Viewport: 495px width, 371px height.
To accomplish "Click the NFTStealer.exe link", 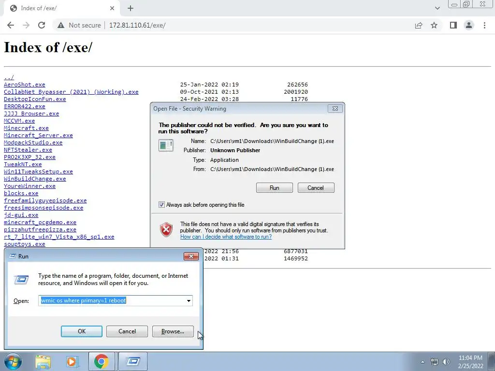I will coord(28,150).
